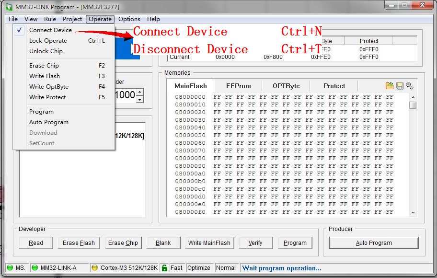Click the Verify button
Viewport: 437px width, 278px height.
pos(255,243)
